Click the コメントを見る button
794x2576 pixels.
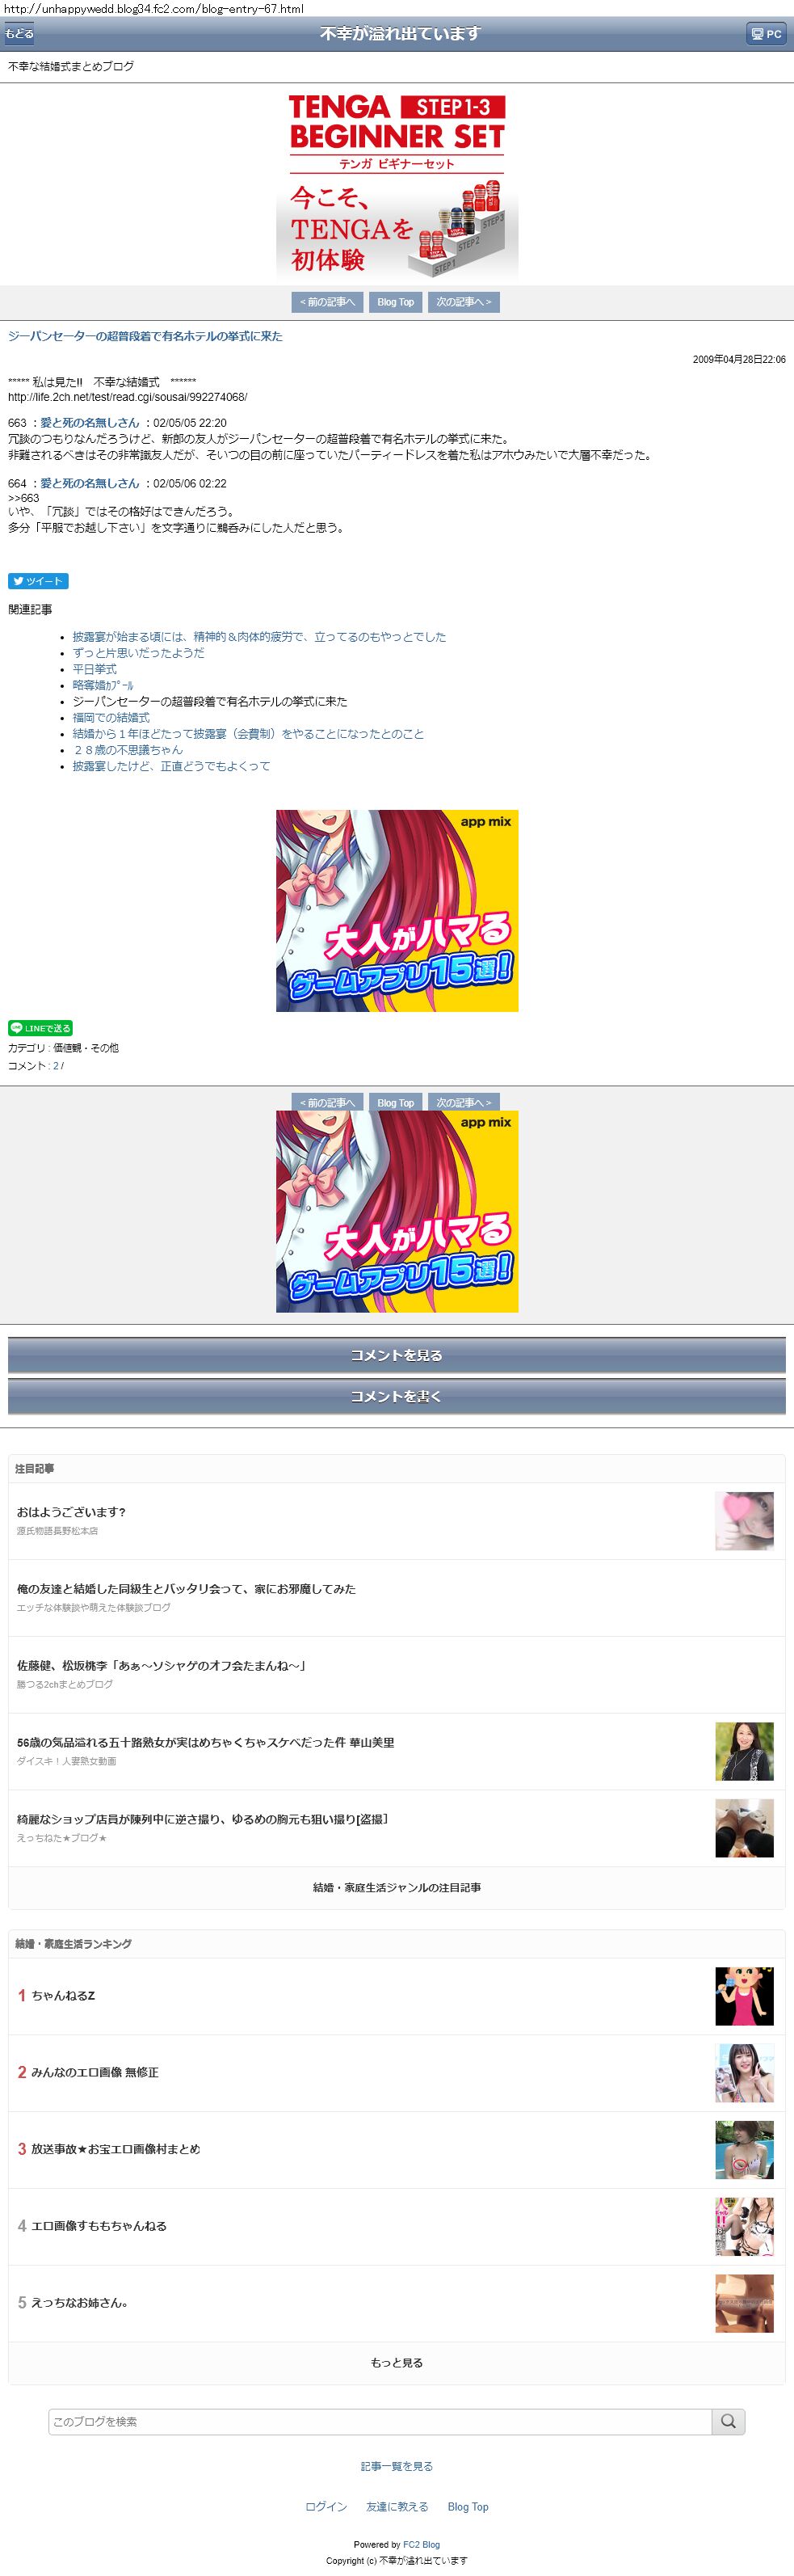397,1355
